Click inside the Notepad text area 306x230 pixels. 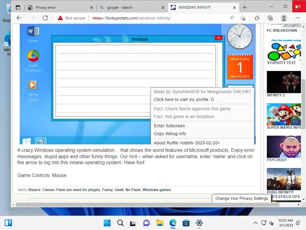[135, 81]
